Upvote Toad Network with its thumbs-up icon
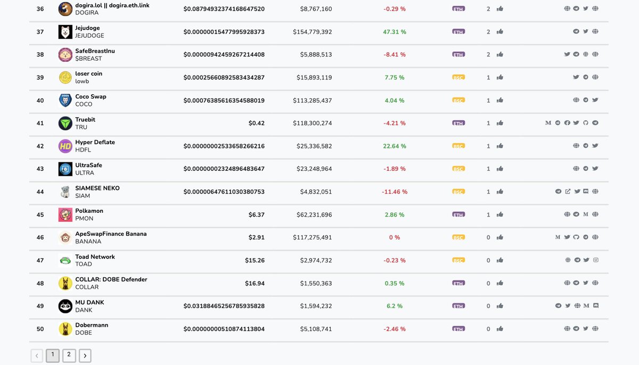The image size is (639, 365). (x=499, y=260)
